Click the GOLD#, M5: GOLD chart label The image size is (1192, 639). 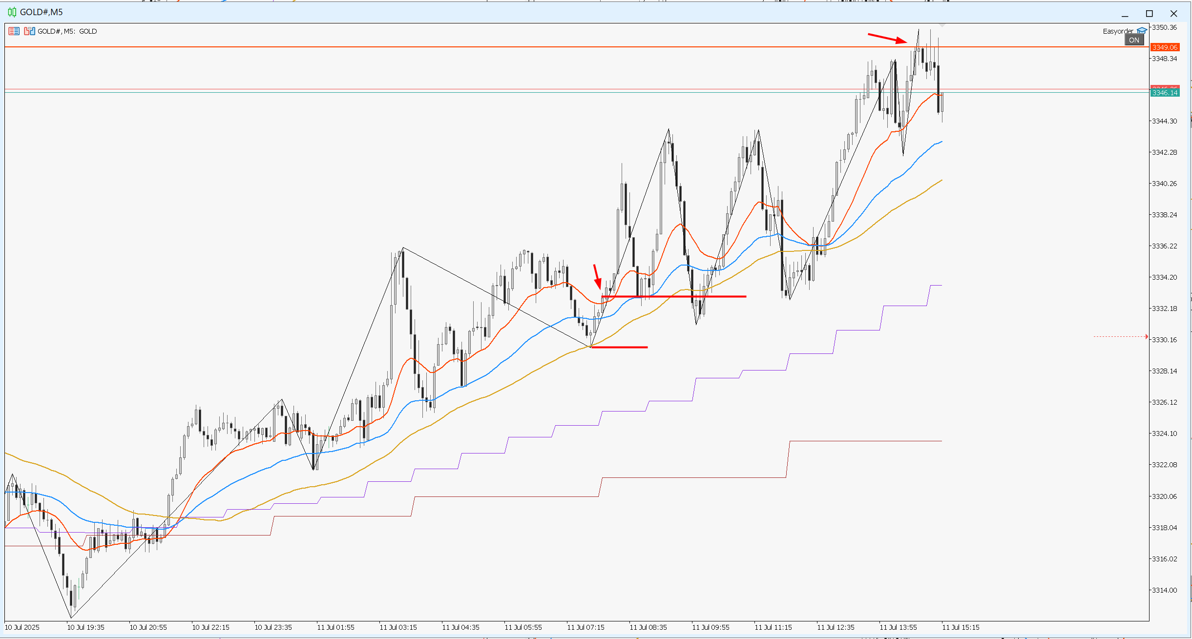(67, 31)
